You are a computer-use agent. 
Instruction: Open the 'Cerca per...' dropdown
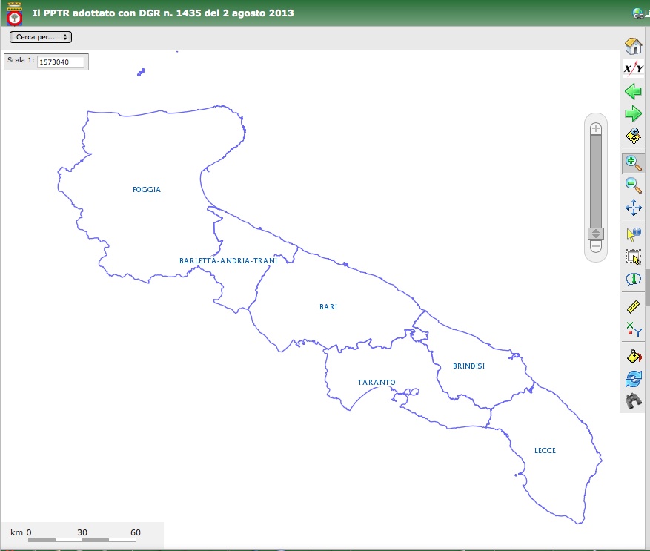tap(40, 36)
